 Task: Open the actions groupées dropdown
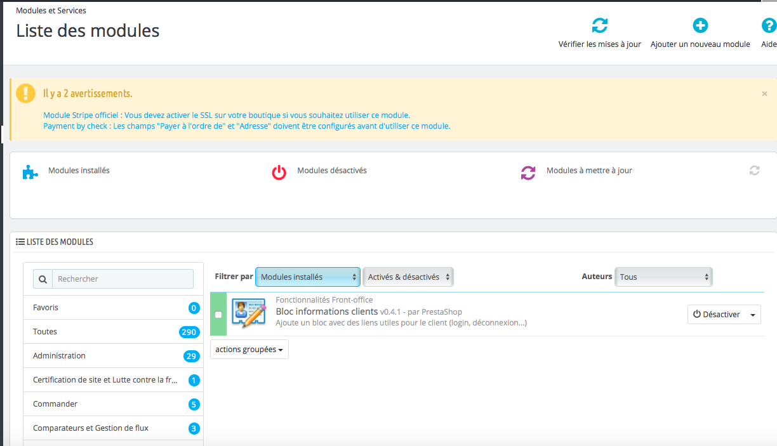(249, 350)
